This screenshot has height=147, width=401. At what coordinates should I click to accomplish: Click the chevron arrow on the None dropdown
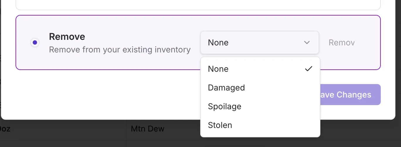(x=307, y=43)
